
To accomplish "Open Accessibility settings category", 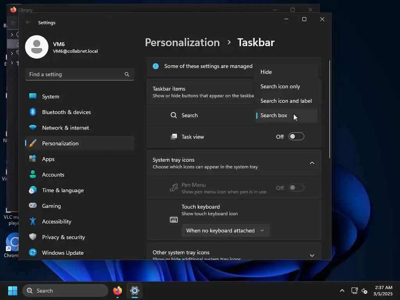I will tap(80, 221).
